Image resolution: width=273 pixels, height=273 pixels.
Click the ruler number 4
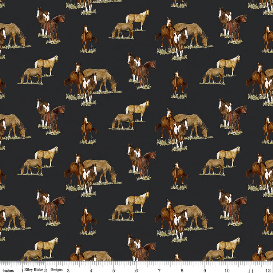[91, 270]
